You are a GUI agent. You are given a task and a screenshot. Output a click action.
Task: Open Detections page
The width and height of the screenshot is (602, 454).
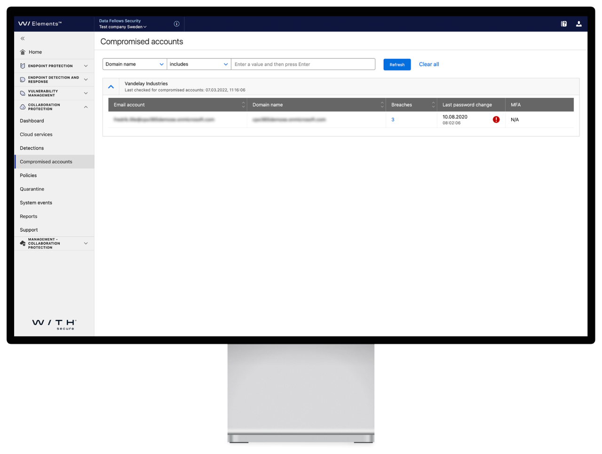[32, 148]
